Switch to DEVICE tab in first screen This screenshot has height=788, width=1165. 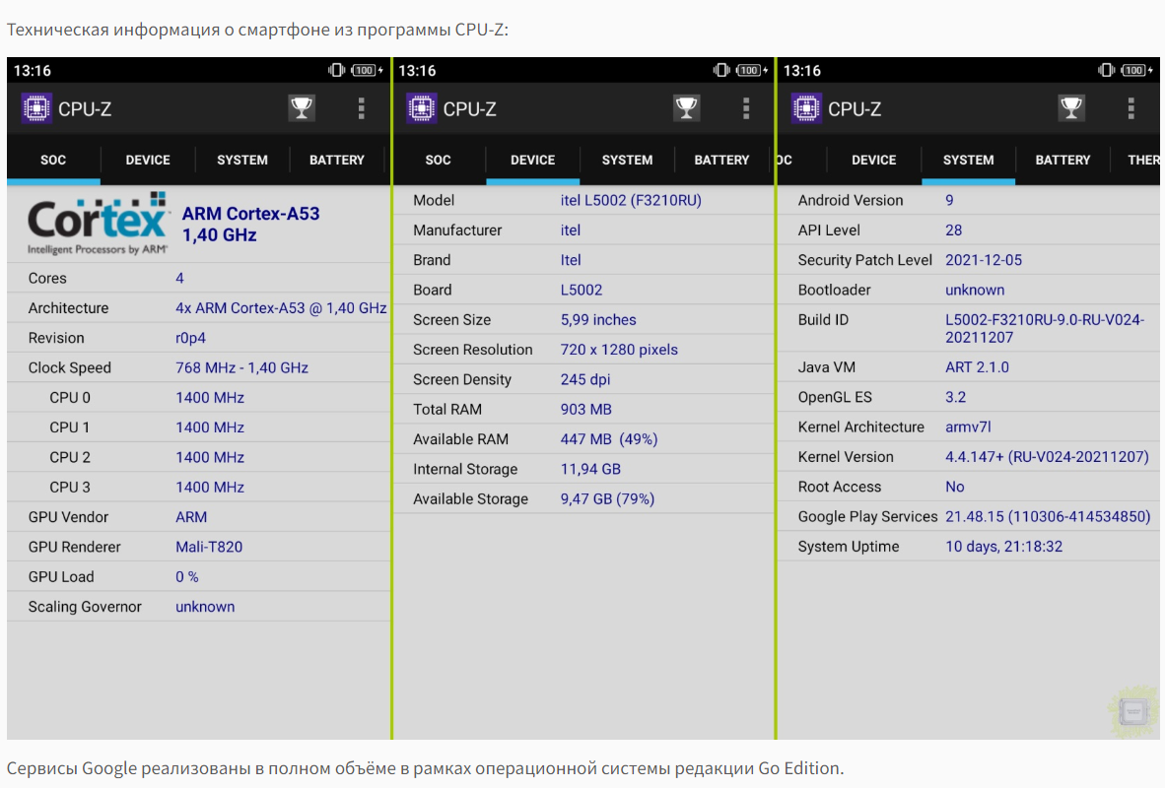148,160
